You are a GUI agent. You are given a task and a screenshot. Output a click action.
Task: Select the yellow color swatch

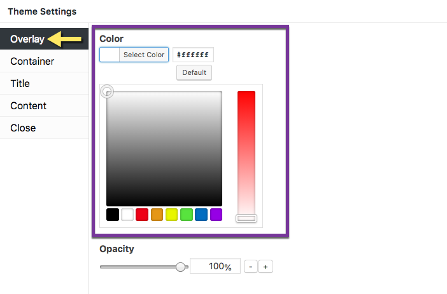pos(172,215)
